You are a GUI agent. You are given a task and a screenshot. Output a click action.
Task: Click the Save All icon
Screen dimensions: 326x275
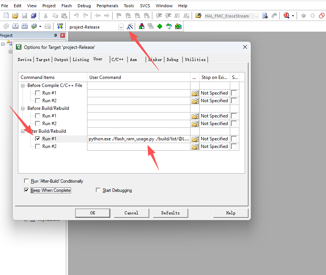point(34,16)
